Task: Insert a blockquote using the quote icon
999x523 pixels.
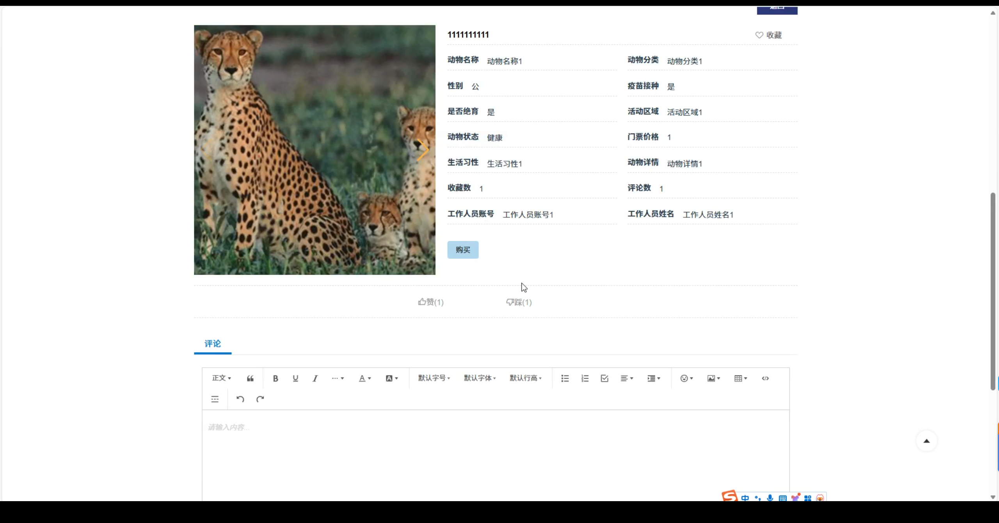Action: (x=250, y=378)
